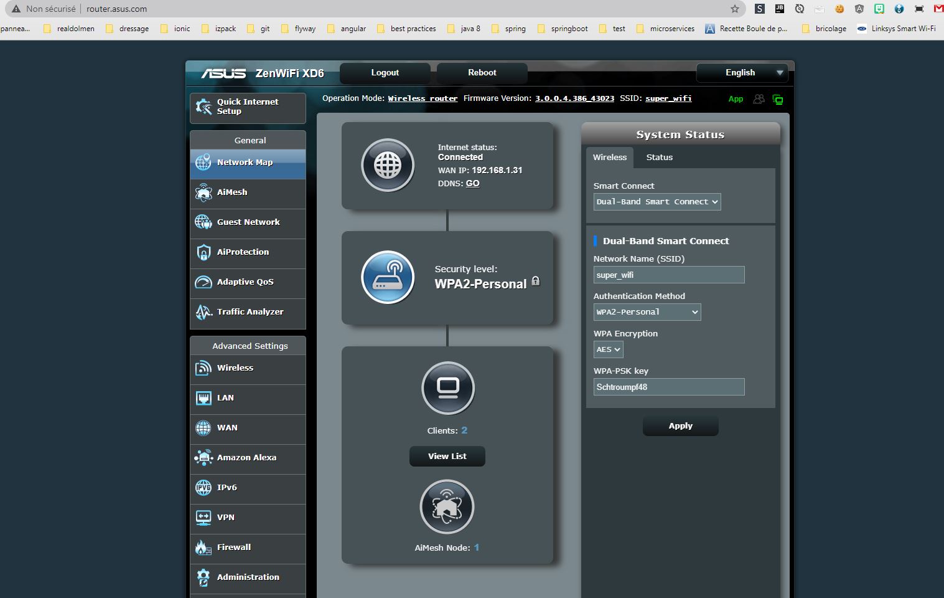Click the Reboot button
944x598 pixels.
[x=482, y=73]
